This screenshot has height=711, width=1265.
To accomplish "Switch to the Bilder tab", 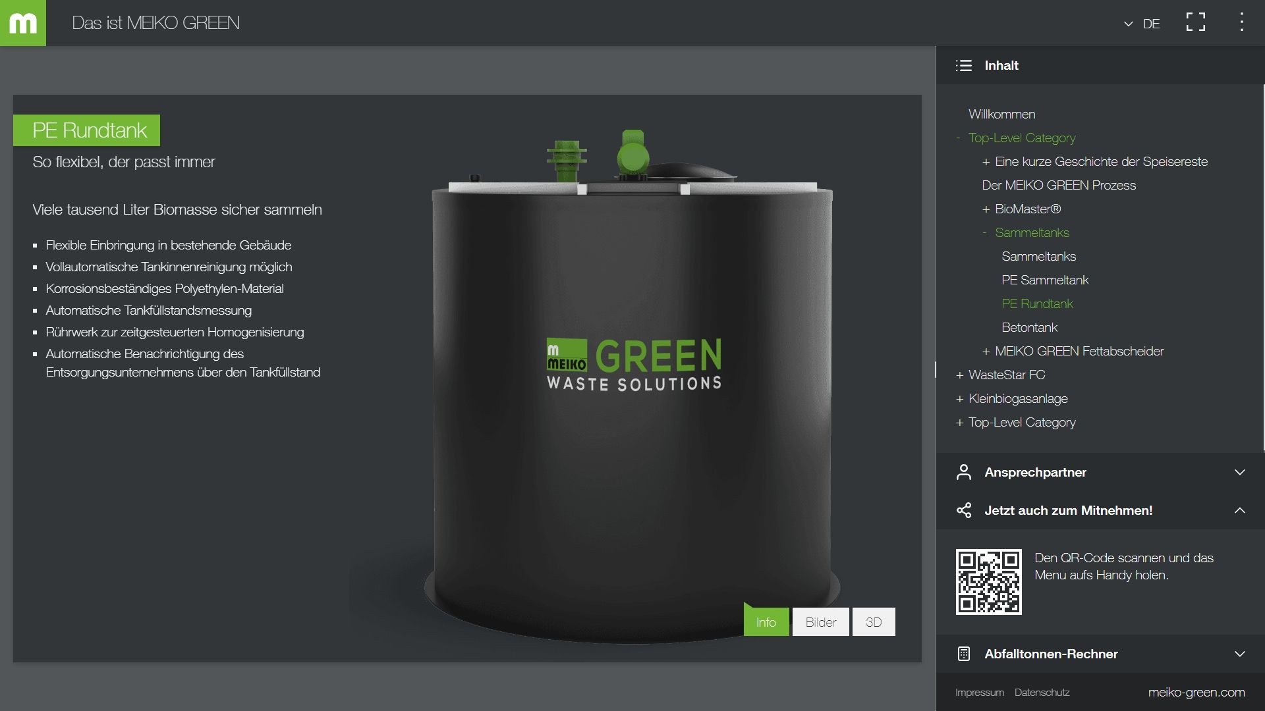I will (x=820, y=622).
